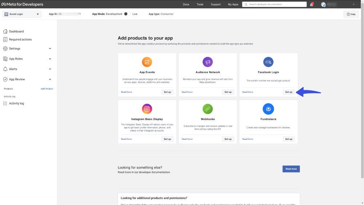Click the Help button

coord(351,14)
